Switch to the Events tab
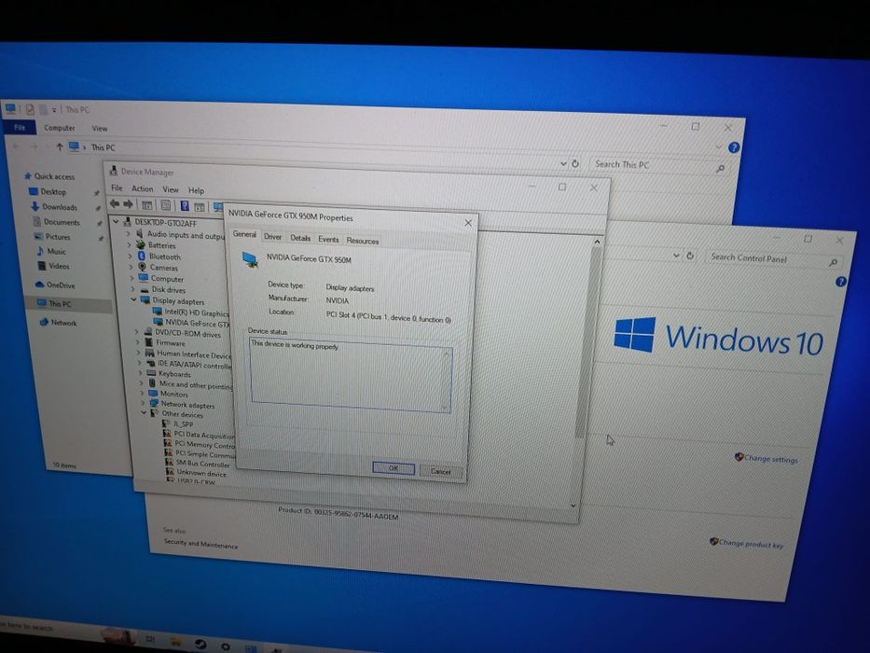Image resolution: width=870 pixels, height=653 pixels. 328,240
